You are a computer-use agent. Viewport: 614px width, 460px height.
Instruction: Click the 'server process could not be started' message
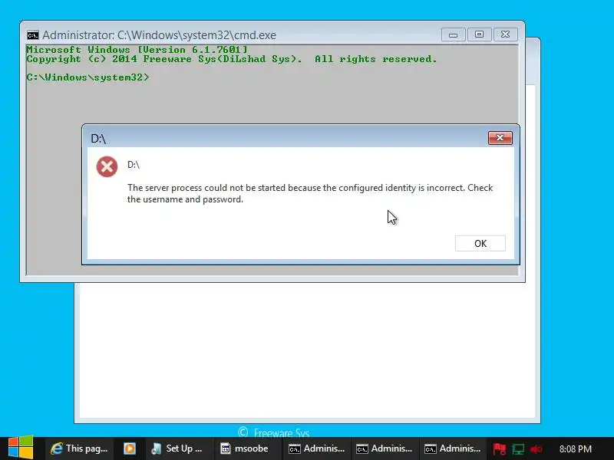point(310,193)
